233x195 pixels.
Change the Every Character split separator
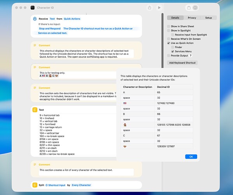81,185
